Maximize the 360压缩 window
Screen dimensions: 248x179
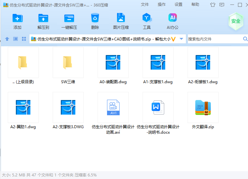[x=240, y=5]
